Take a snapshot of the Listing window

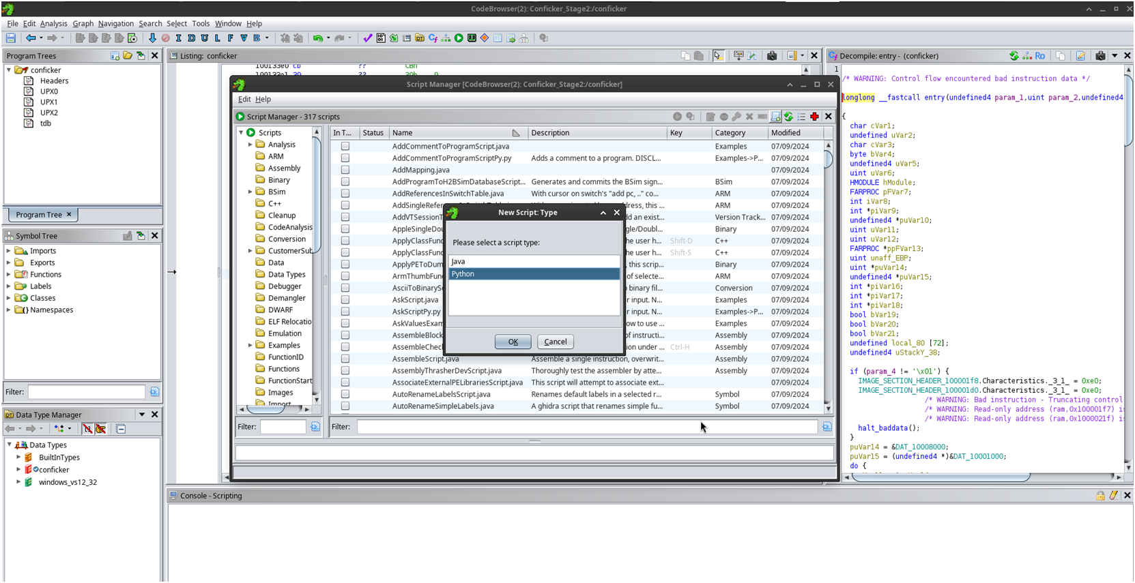click(x=772, y=56)
